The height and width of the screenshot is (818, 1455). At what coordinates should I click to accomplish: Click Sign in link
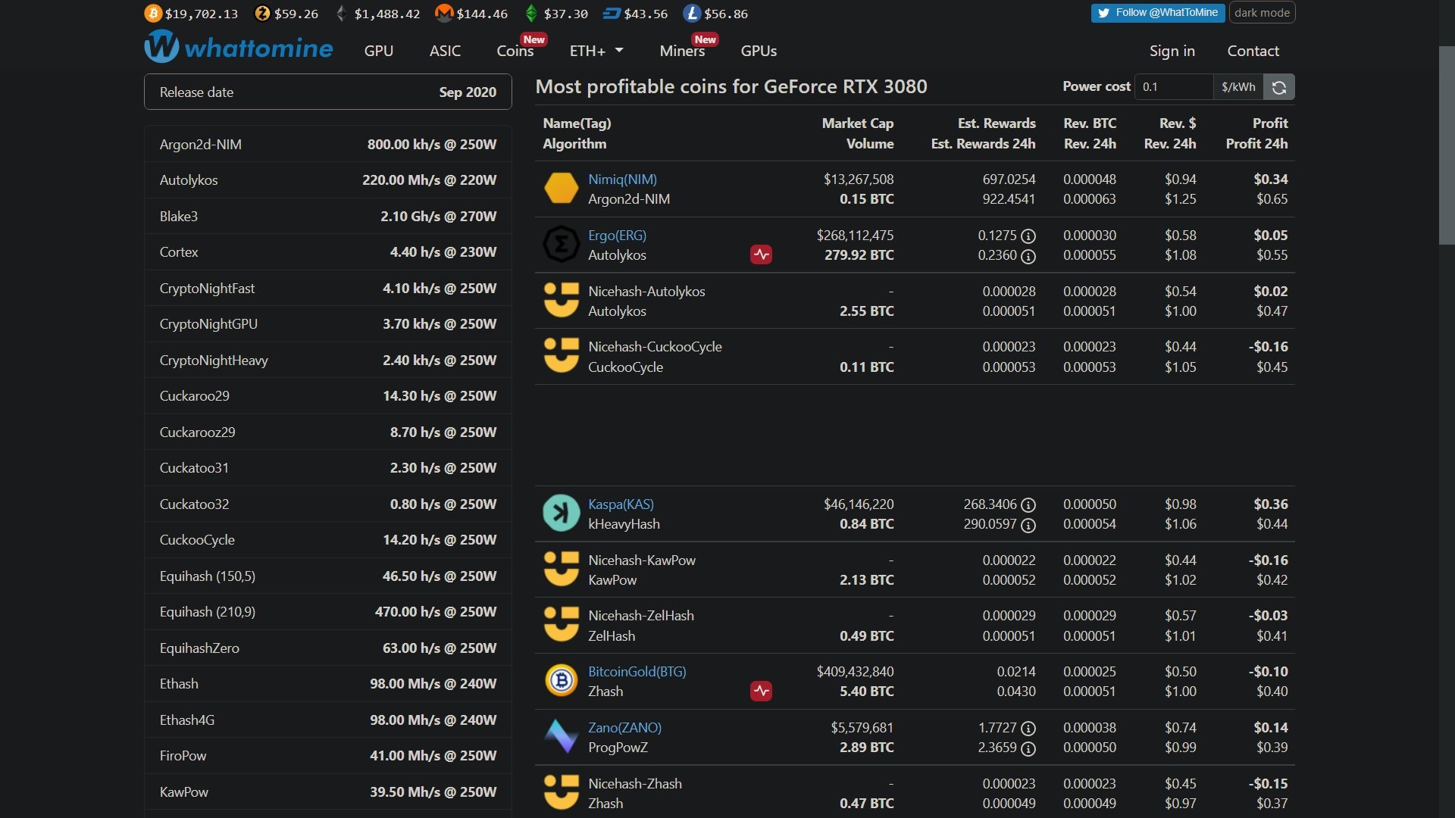(1172, 51)
